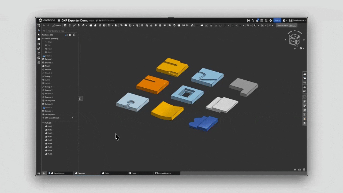343x193 pixels.
Task: Click the blue Share button
Action: [277, 20]
